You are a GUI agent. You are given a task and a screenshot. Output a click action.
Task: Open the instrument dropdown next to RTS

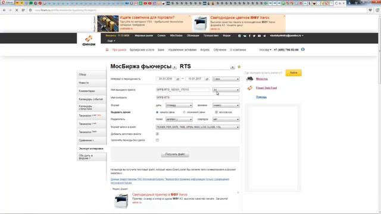tap(233, 67)
